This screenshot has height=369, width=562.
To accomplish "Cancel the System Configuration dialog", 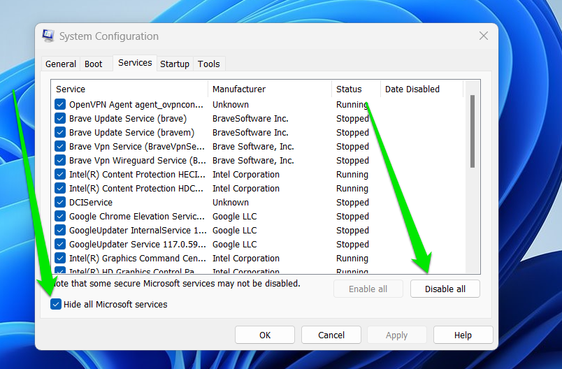I will pos(331,335).
